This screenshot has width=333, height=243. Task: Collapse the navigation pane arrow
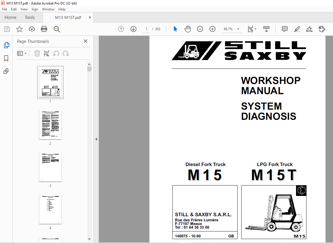pyautogui.click(x=96, y=139)
